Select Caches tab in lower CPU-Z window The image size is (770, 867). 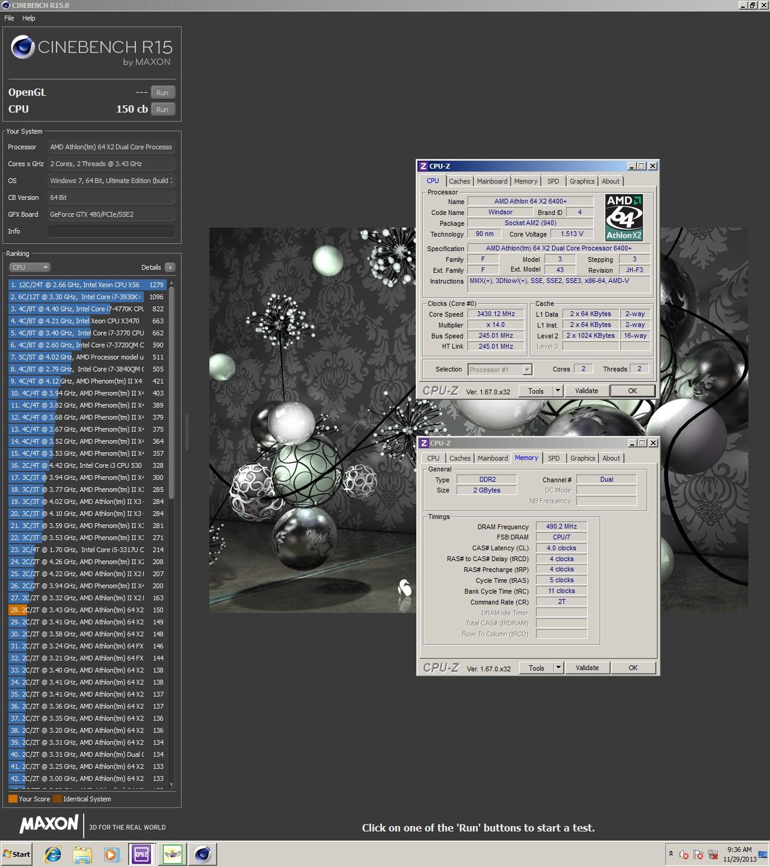coord(460,458)
